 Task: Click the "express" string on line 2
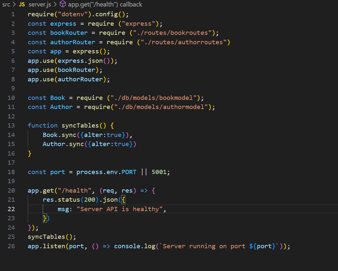[x=138, y=23]
